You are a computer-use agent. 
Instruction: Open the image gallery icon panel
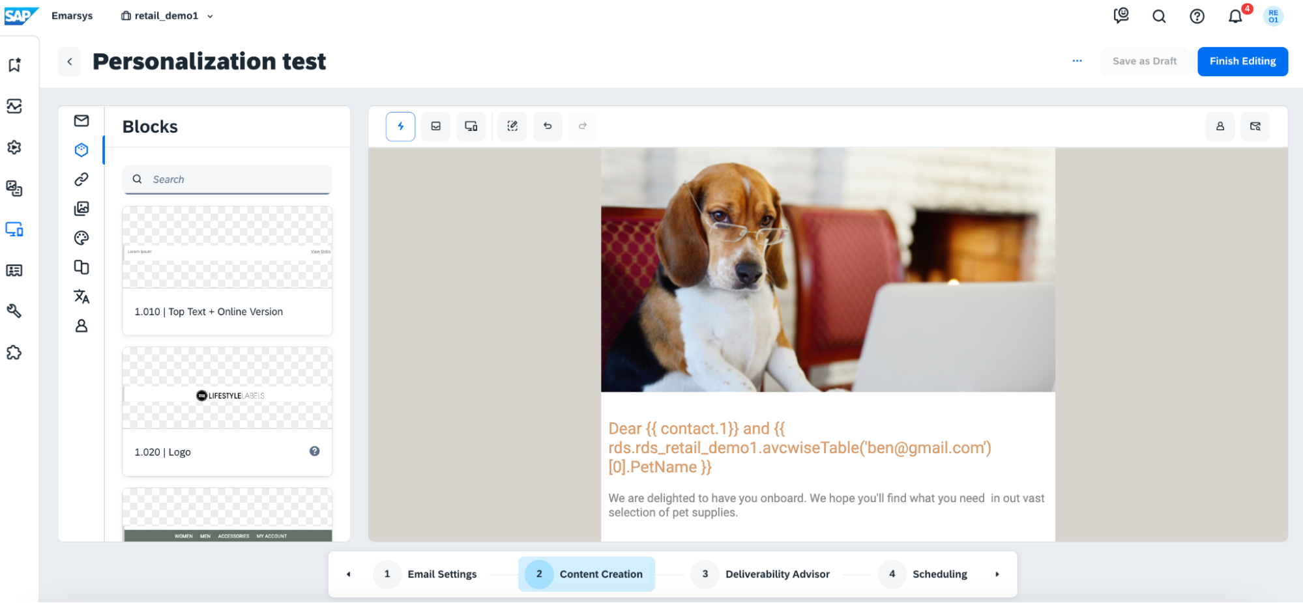click(x=81, y=208)
